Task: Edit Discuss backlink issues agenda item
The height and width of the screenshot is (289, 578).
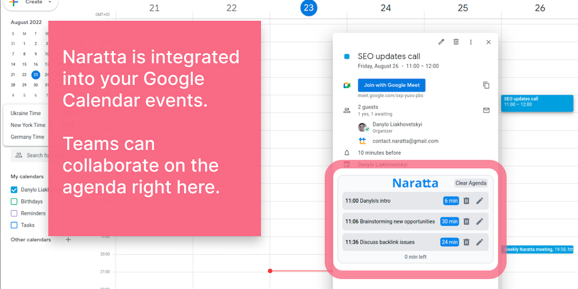Action: point(479,242)
